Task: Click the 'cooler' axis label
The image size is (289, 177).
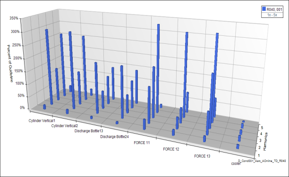Action: click(x=236, y=163)
